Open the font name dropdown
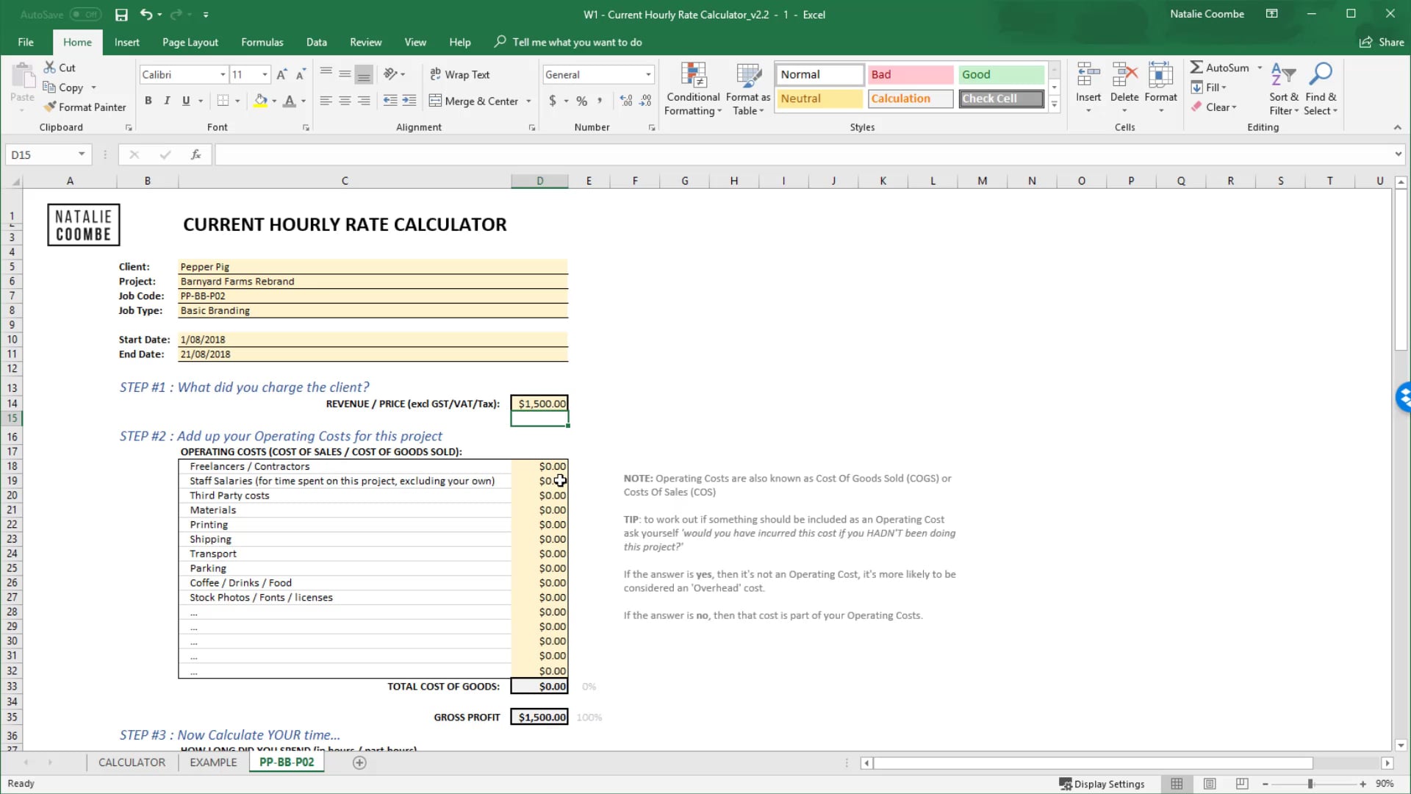Viewport: 1411px width, 794px height. pyautogui.click(x=222, y=74)
